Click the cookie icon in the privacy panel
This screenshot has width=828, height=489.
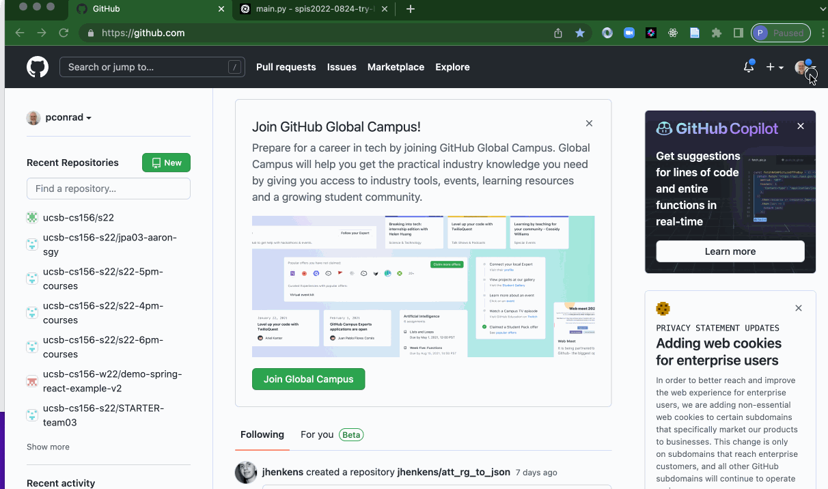tap(663, 309)
